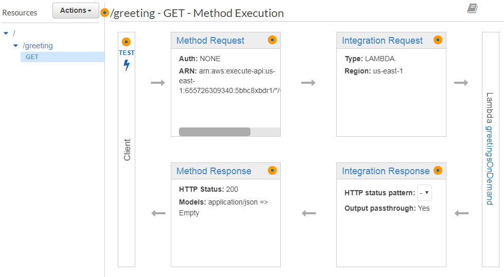Open the Integration Request settings

click(x=382, y=41)
